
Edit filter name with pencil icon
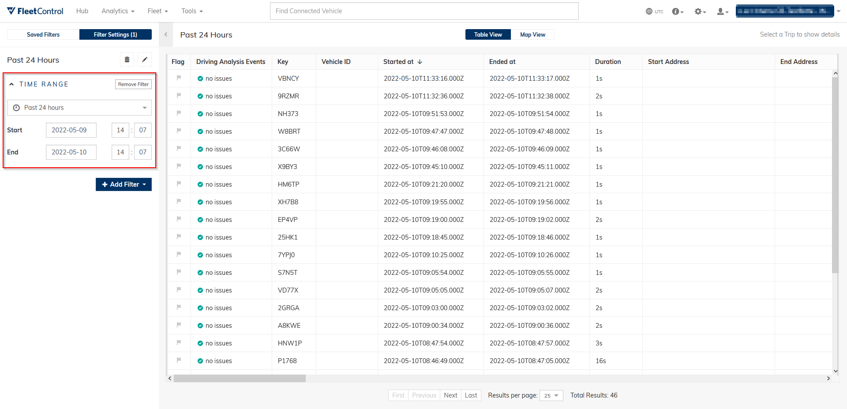(145, 60)
